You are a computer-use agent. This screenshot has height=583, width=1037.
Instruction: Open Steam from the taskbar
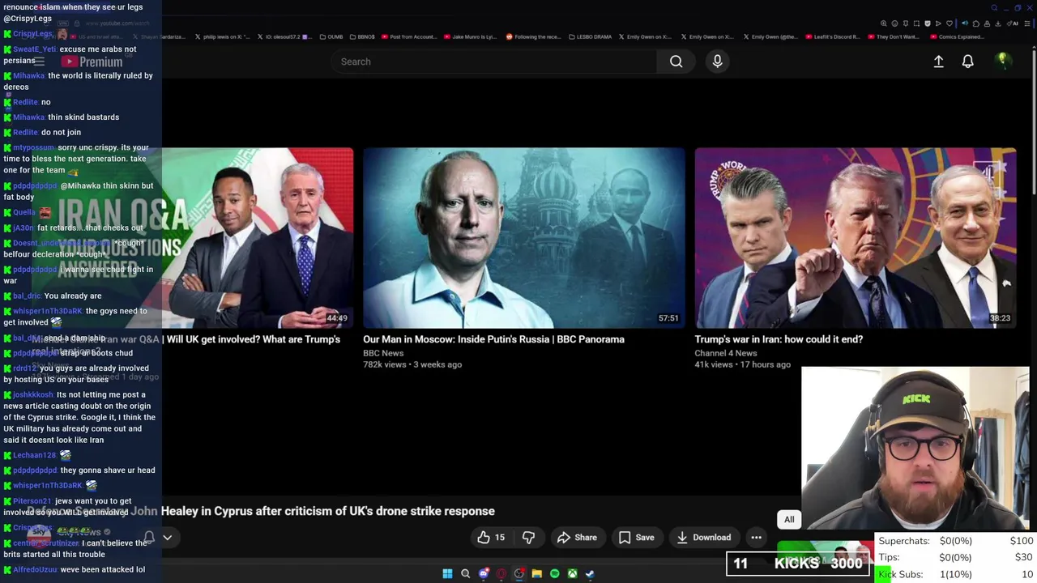[590, 574]
